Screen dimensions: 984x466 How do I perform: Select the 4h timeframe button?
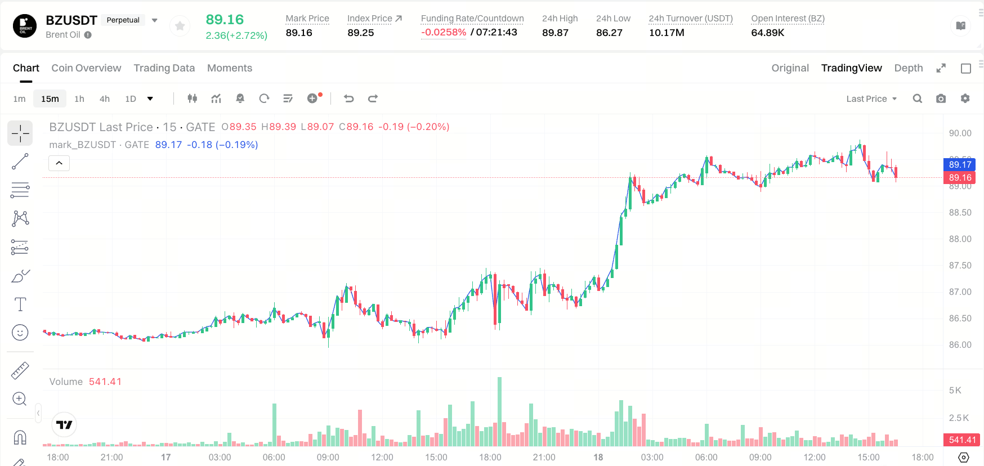coord(105,98)
